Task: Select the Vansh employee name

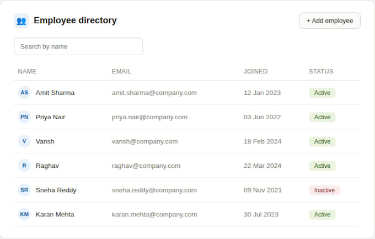Action: (45, 141)
